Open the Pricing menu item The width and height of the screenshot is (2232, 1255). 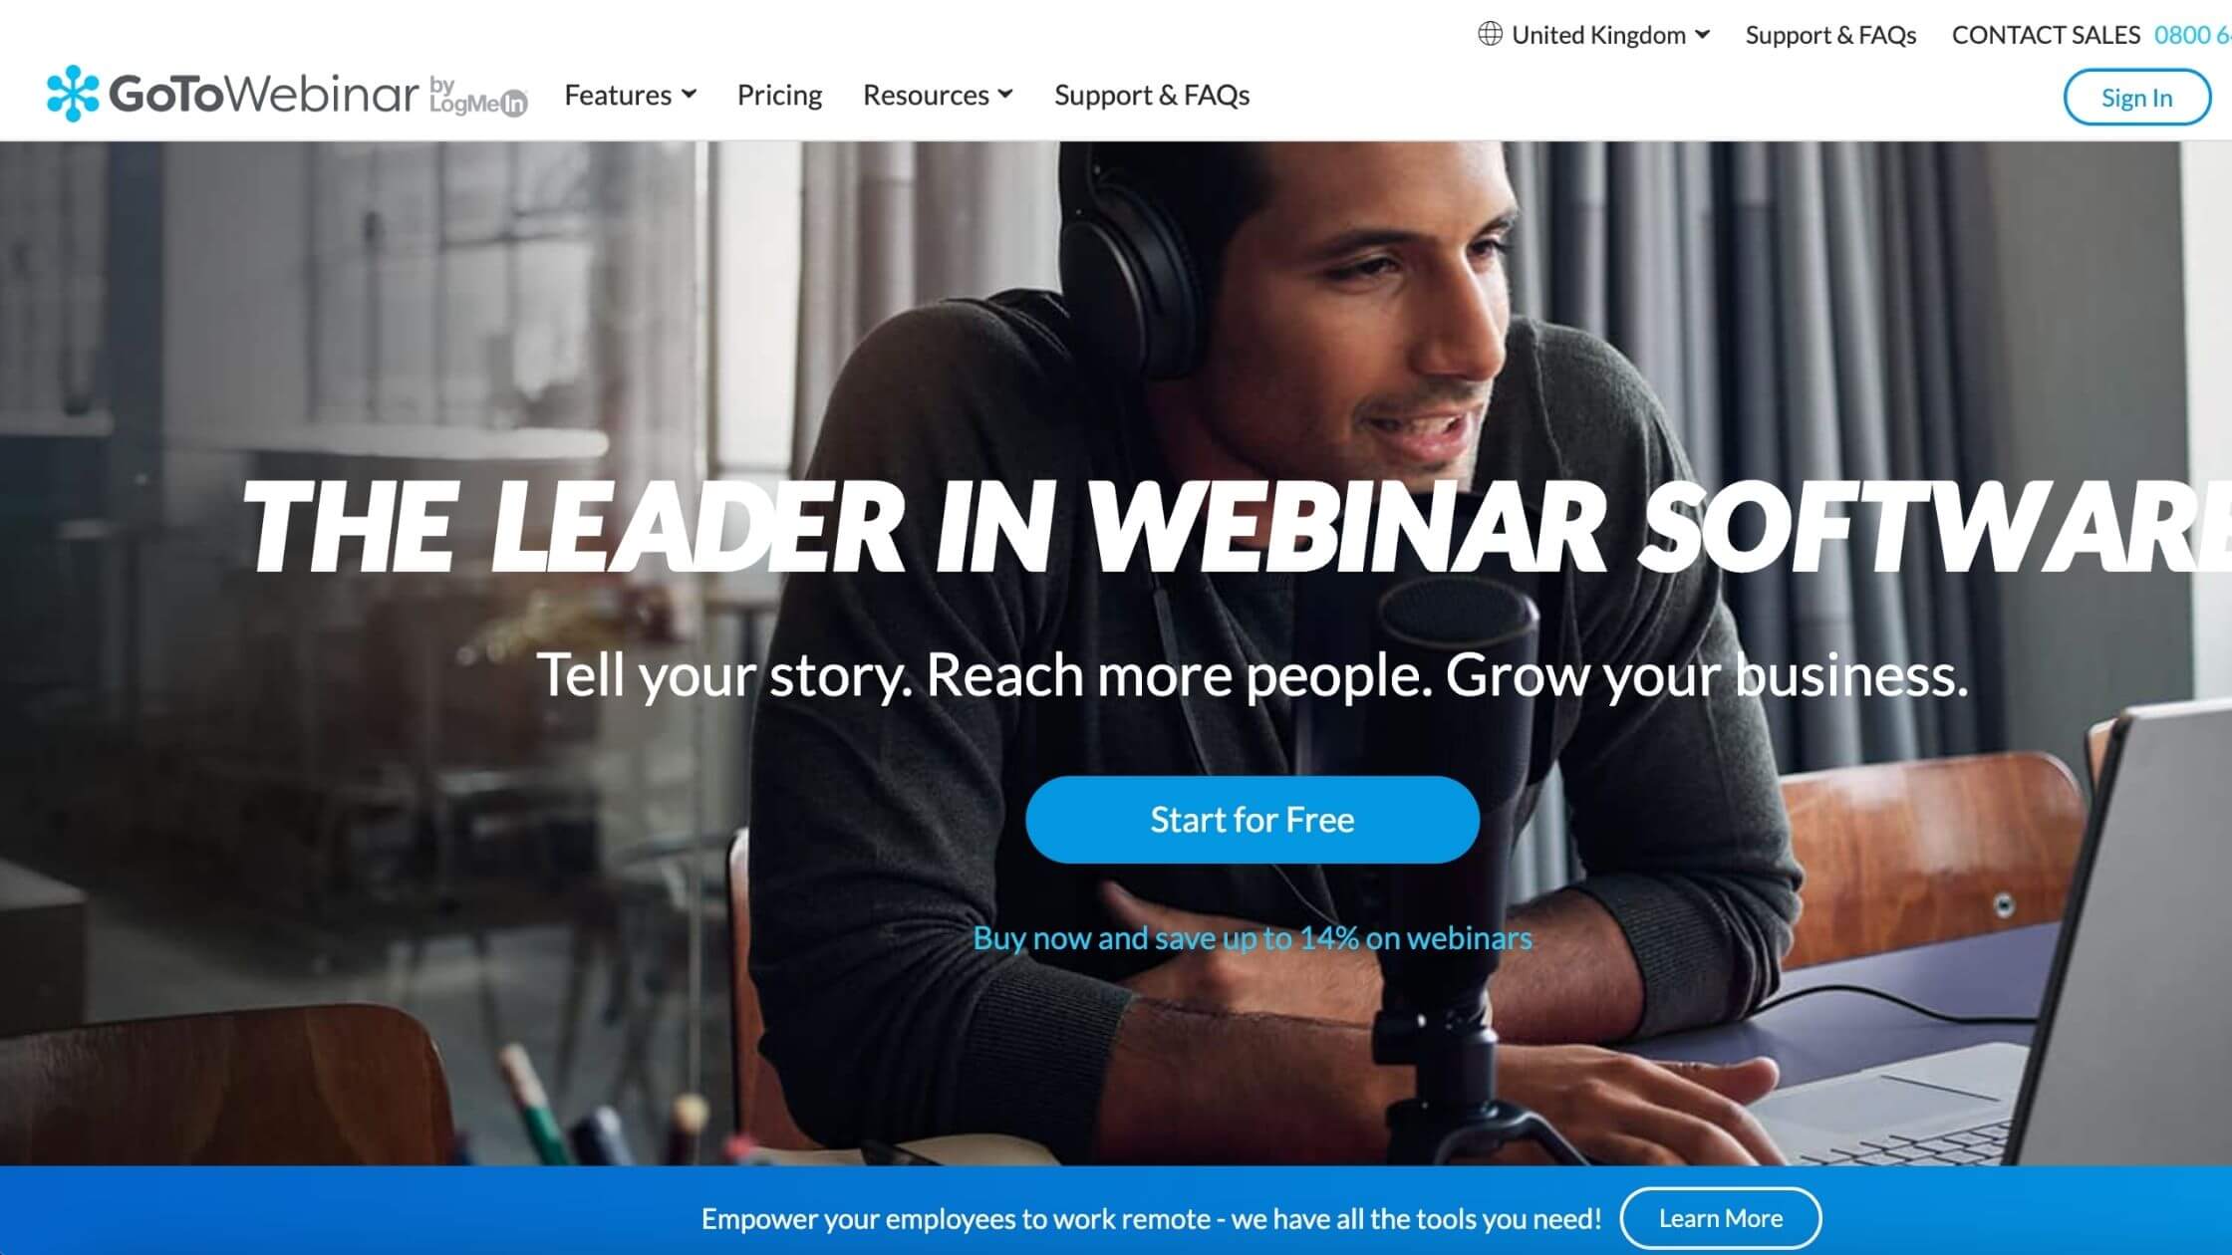click(779, 95)
